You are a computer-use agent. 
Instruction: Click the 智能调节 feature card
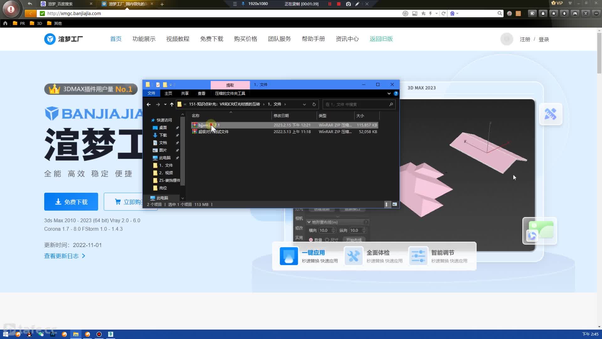pos(438,256)
